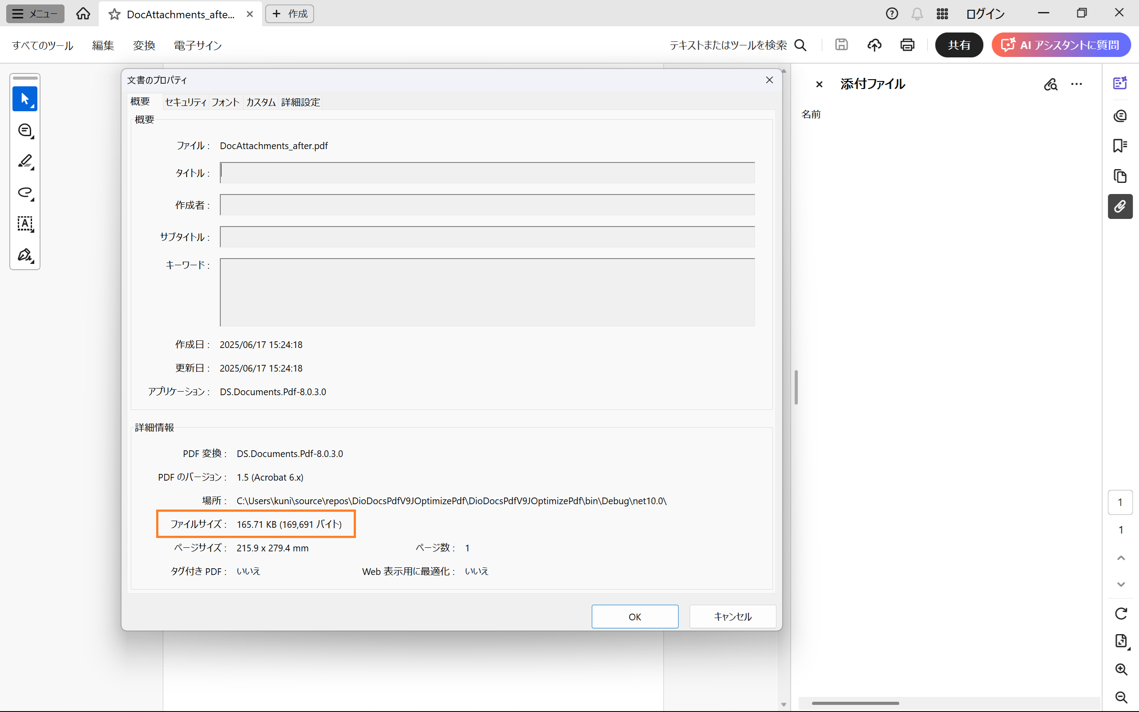
Task: Open the attachments paperclip panel
Action: point(1120,207)
